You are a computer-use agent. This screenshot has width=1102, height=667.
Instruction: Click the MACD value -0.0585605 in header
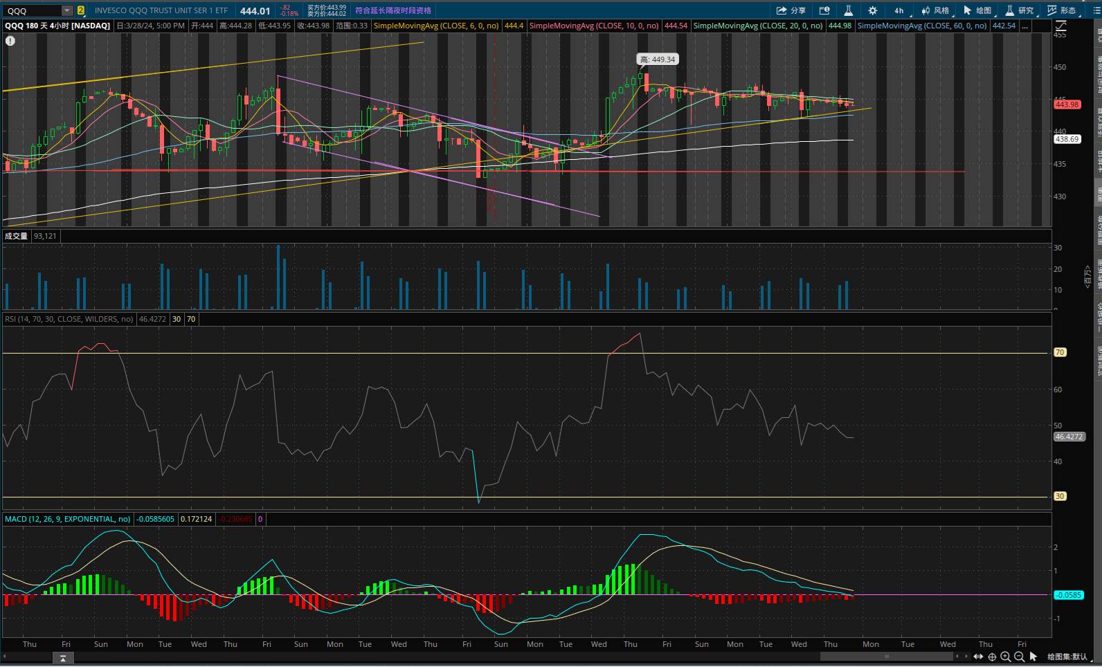point(156,519)
